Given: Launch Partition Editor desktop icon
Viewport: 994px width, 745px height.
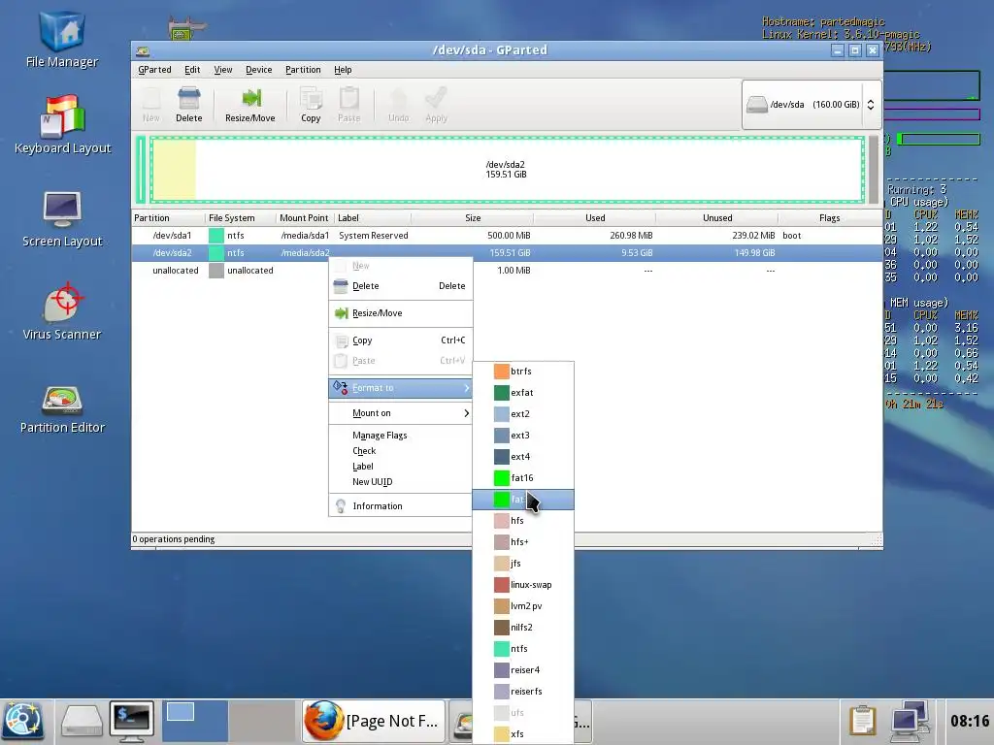Looking at the screenshot, I should coord(62,410).
